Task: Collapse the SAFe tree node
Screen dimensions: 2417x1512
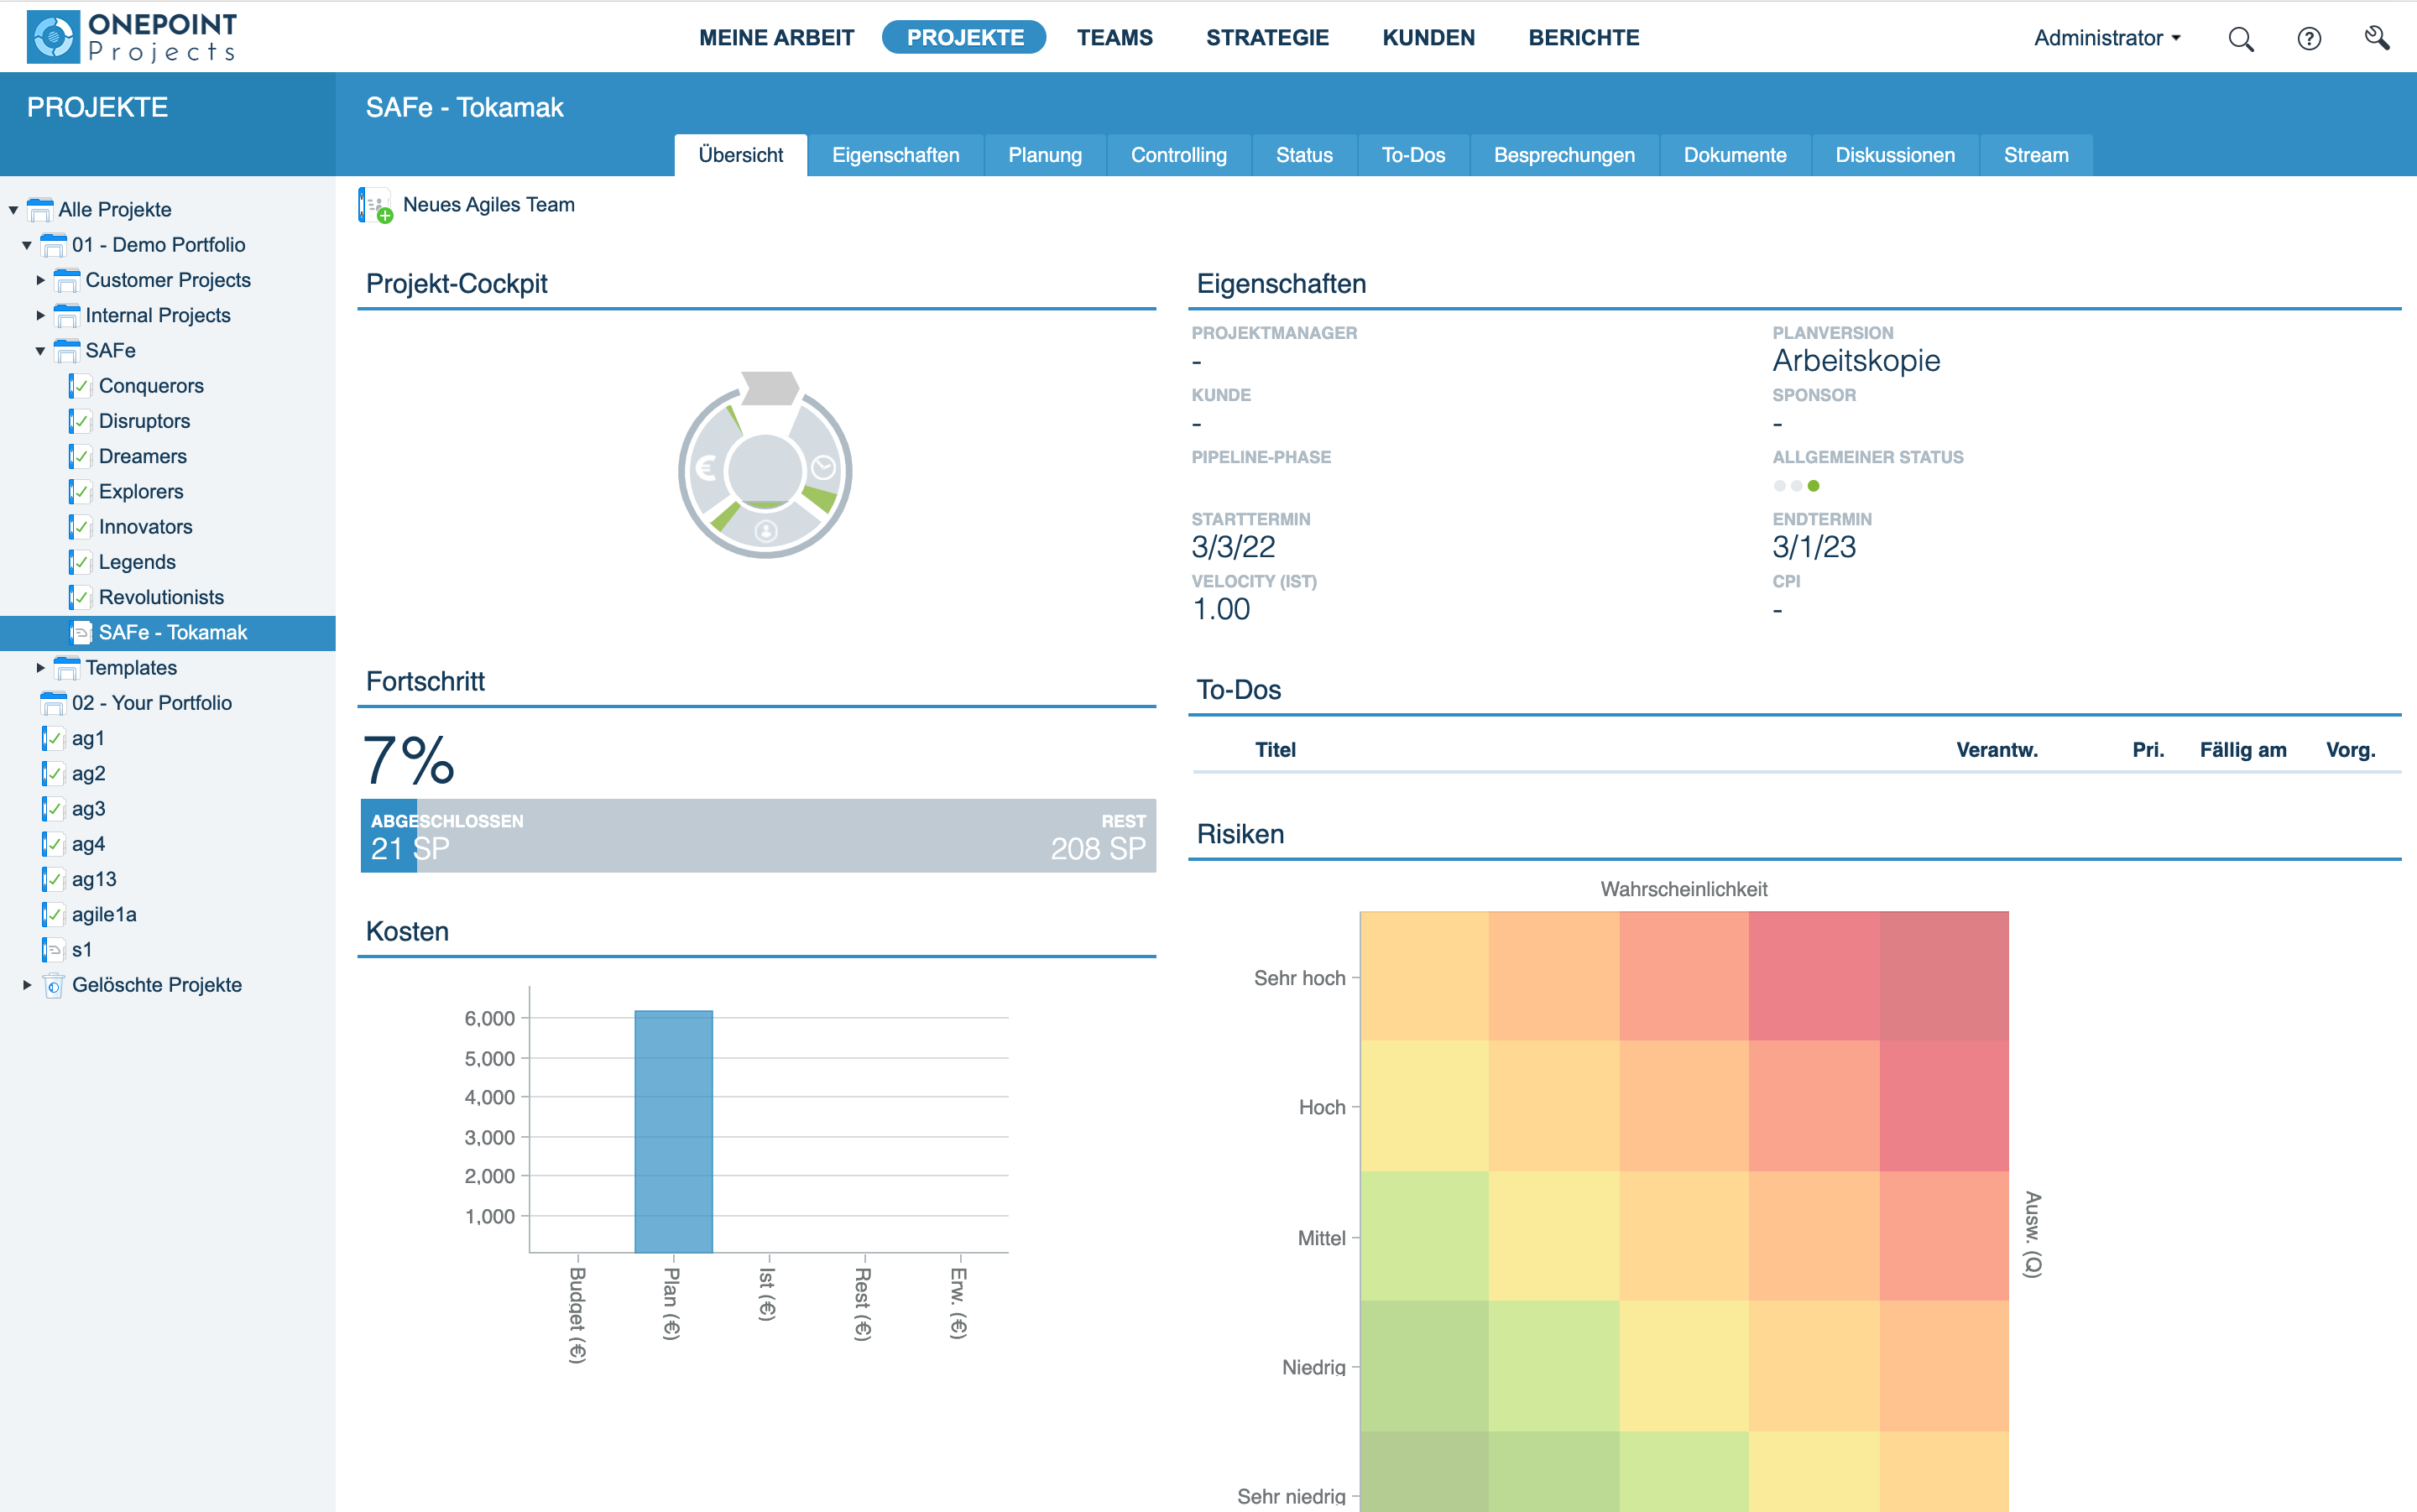Action: tap(40, 351)
